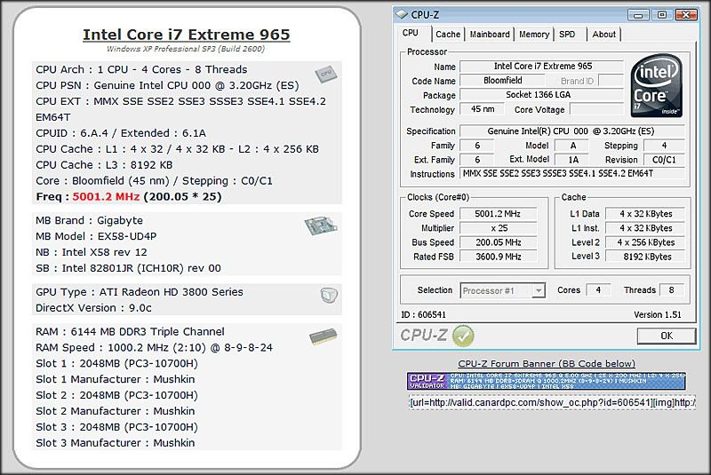Viewport: 711px width, 475px height.
Task: Click the BB code URL text field
Action: point(552,402)
